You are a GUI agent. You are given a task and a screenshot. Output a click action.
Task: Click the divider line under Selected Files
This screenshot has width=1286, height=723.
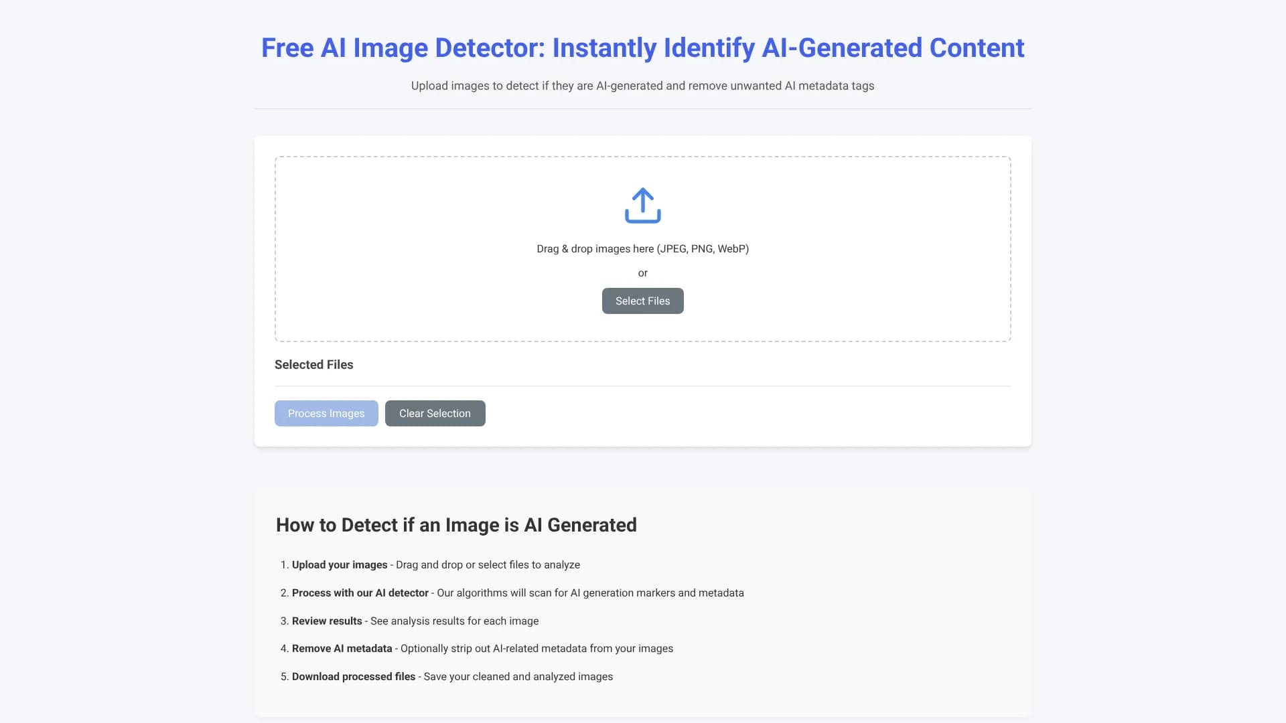(642, 385)
